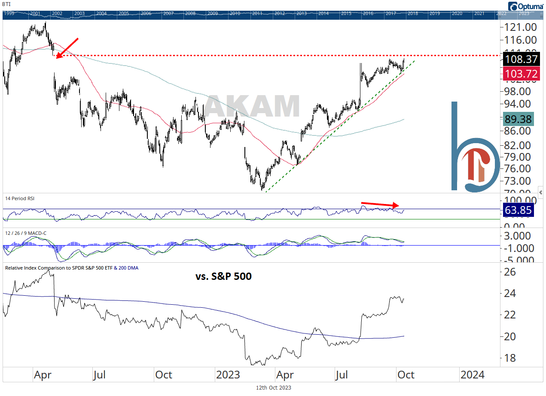Click the -1.000 MACD axis label
Image resolution: width=546 pixels, height=396 pixels.
tap(518, 249)
